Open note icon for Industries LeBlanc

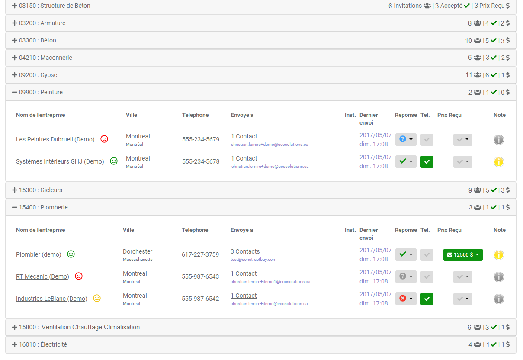499,299
